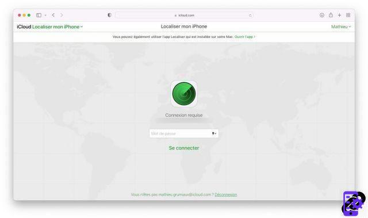Follow the Ouvrir l'app link
The height and width of the screenshot is (218, 368).
pos(245,37)
